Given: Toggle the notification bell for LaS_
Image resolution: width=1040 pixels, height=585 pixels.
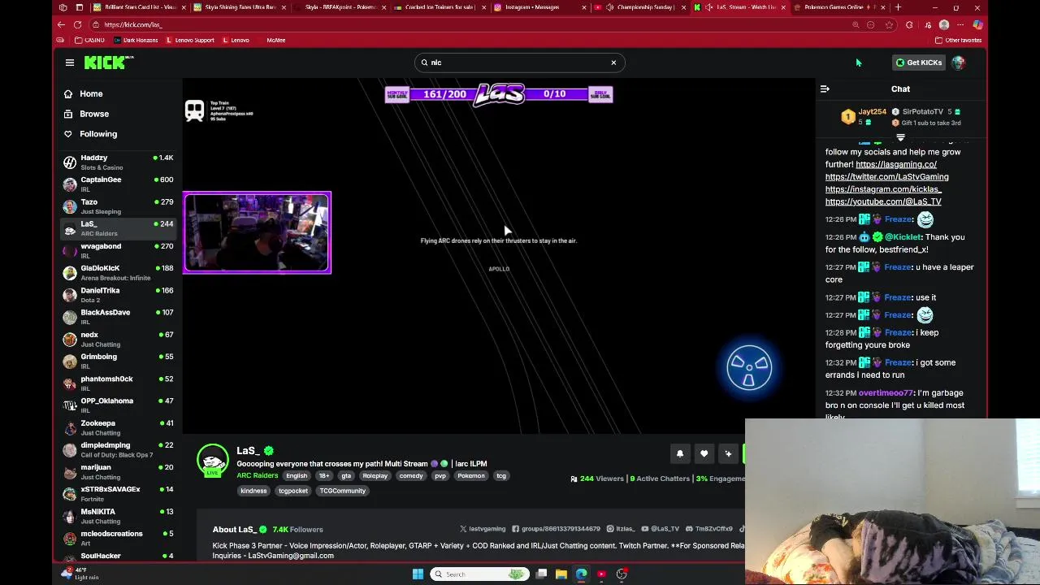Looking at the screenshot, I should [680, 454].
